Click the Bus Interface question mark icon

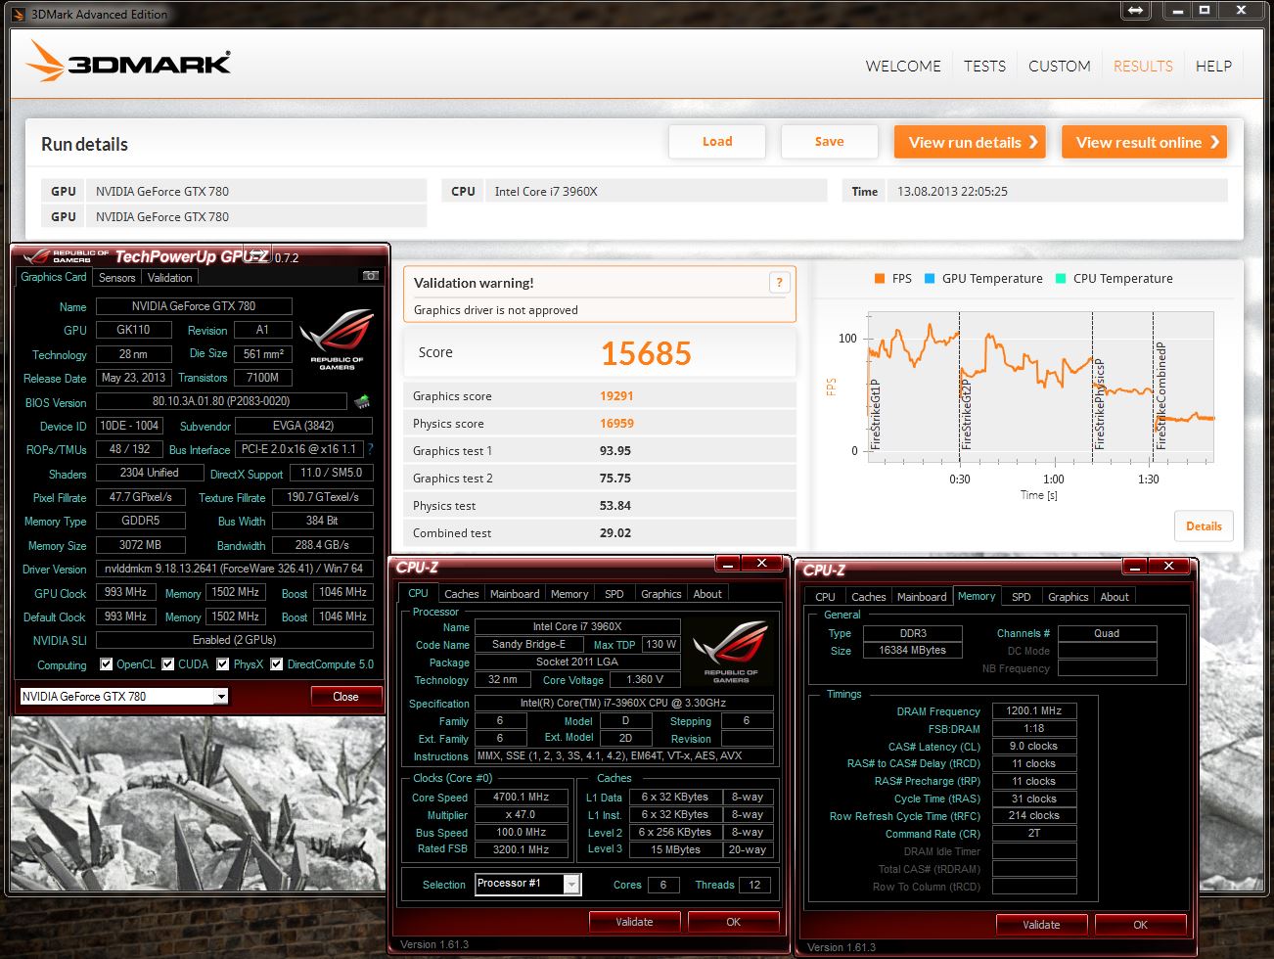[x=370, y=449]
